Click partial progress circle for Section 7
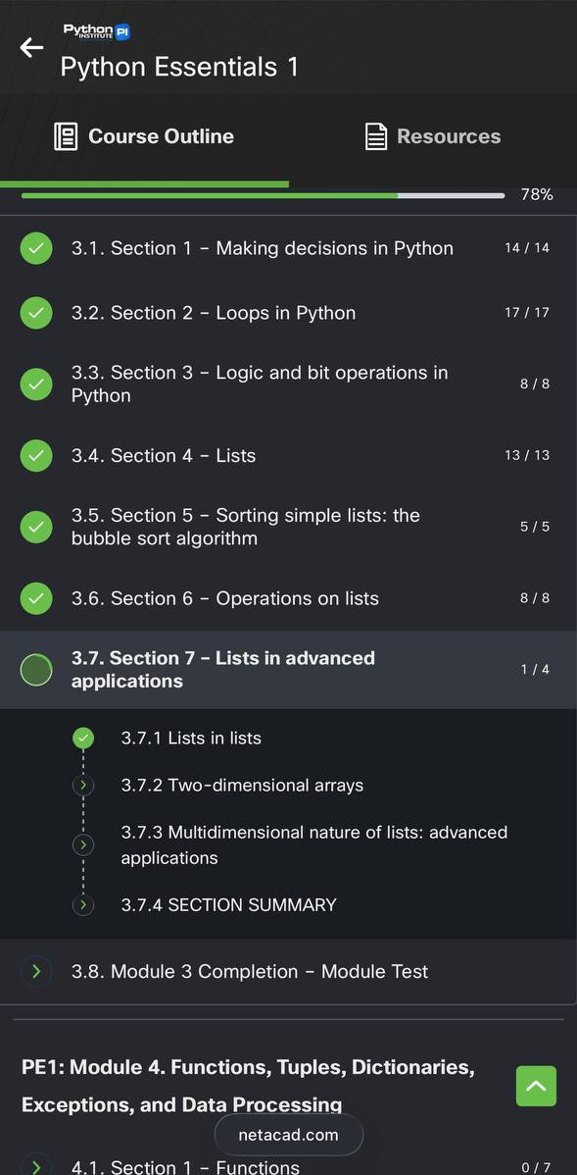The height and width of the screenshot is (1175, 577). [x=36, y=670]
